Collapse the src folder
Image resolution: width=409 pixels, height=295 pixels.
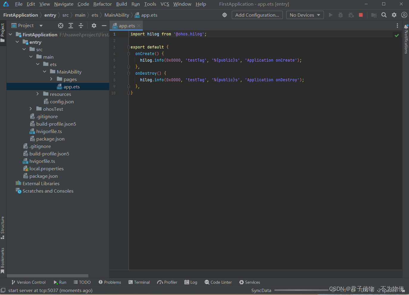coord(24,49)
